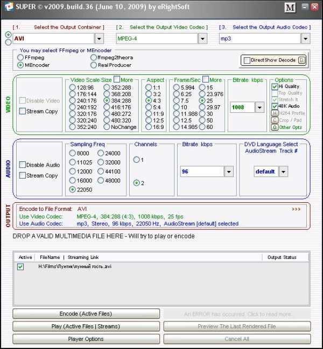Viewport: 323px width, 349px height.
Task: Open Player Options
Action: click(x=86, y=339)
